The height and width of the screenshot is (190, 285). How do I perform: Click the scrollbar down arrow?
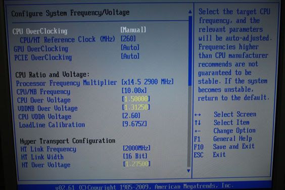(x=188, y=171)
